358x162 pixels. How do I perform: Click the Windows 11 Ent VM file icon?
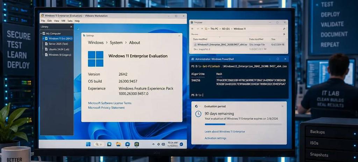point(46,38)
